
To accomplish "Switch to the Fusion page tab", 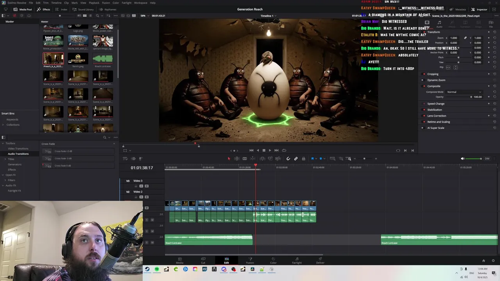I will click(250, 260).
